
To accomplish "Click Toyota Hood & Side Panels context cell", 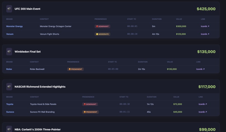I will [x=43, y=104].
